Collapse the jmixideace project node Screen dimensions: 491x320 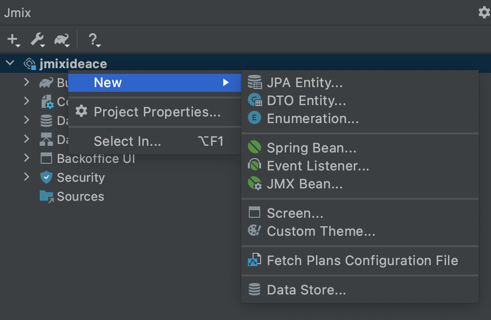coord(10,63)
